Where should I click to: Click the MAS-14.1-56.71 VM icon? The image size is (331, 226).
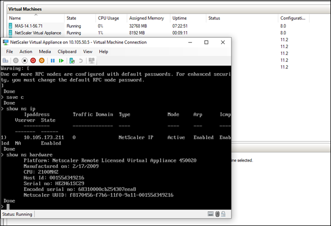pos(11,26)
